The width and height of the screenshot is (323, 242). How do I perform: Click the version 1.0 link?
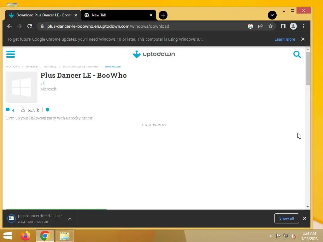tap(43, 83)
